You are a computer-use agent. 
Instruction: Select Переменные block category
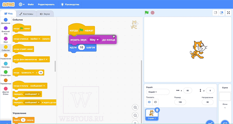[x=6, y=82]
